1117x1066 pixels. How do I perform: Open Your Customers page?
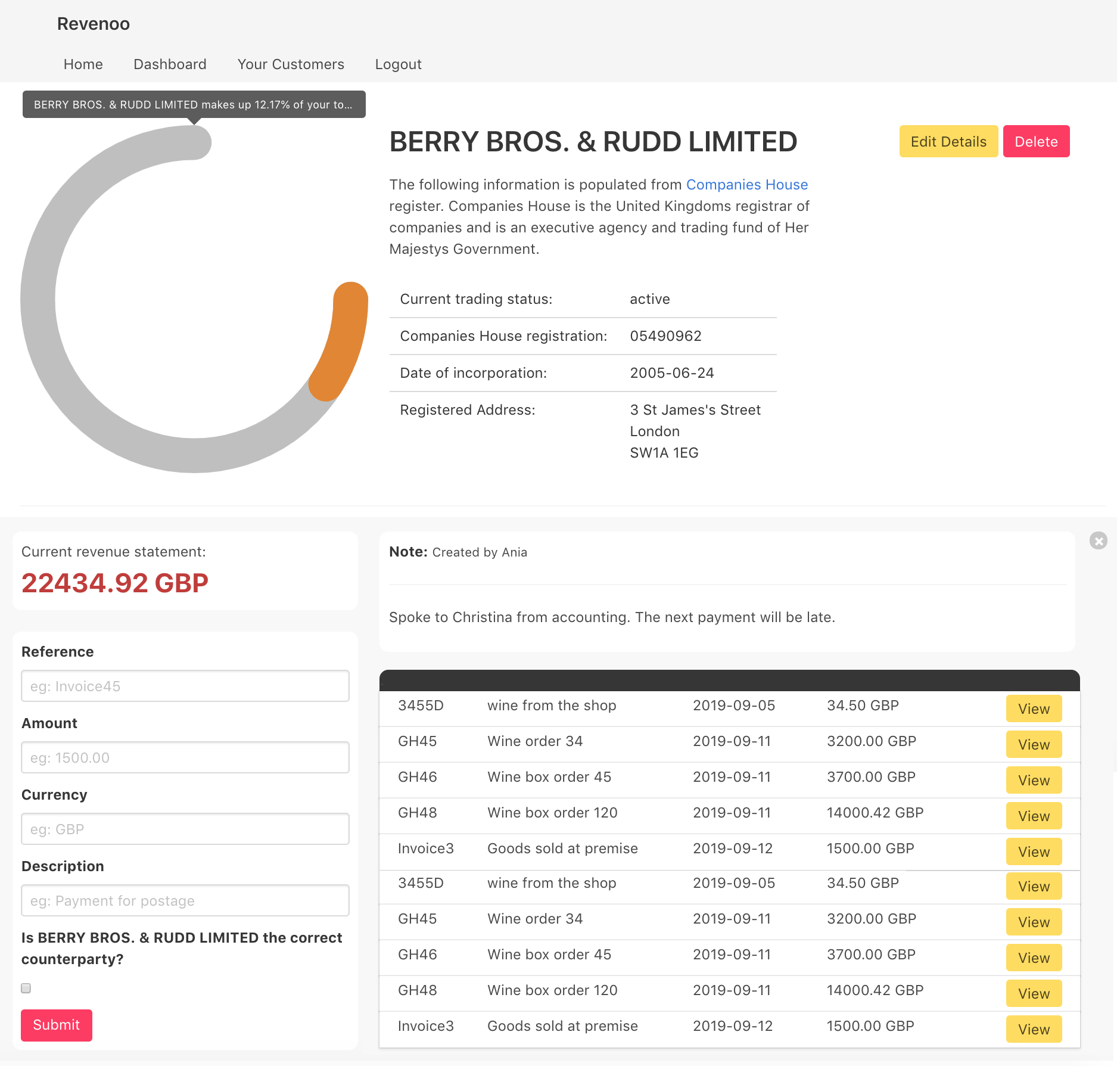click(x=291, y=64)
